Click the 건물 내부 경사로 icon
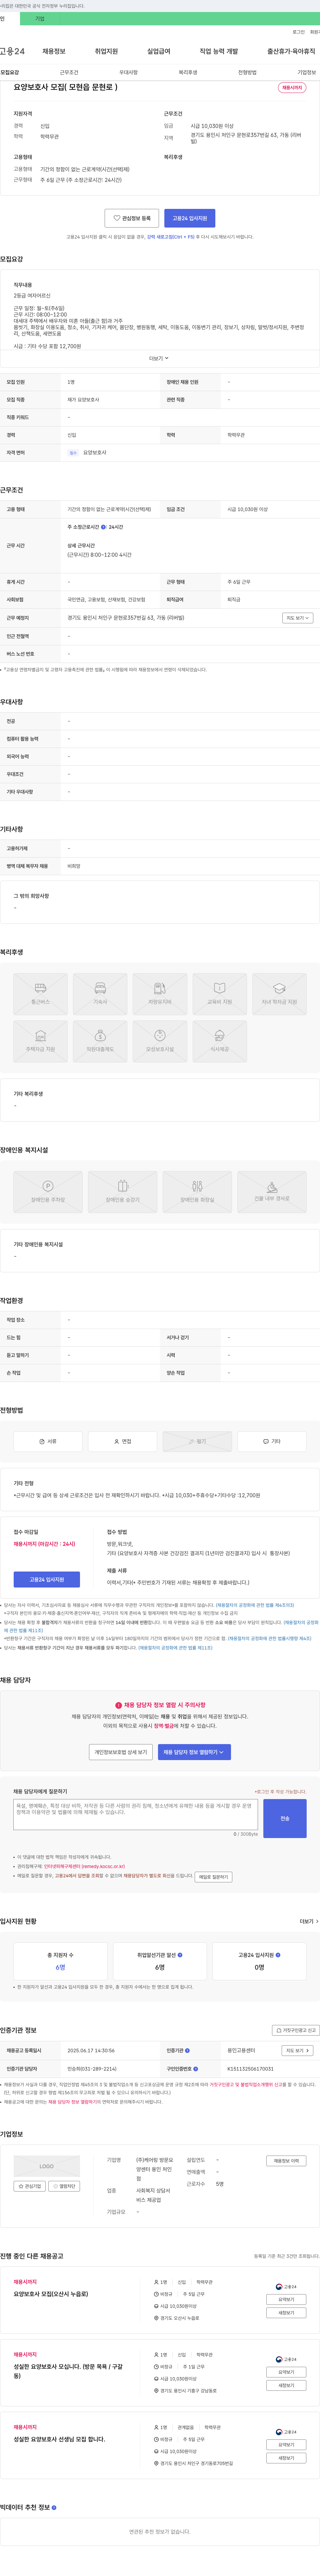This screenshot has width=320, height=2576. (x=272, y=1192)
